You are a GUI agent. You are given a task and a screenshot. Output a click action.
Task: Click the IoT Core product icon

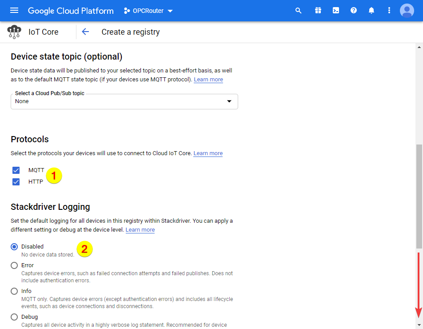tap(14, 32)
